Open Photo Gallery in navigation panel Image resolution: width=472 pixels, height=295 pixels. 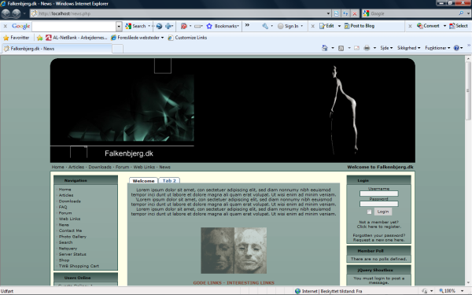(72, 237)
